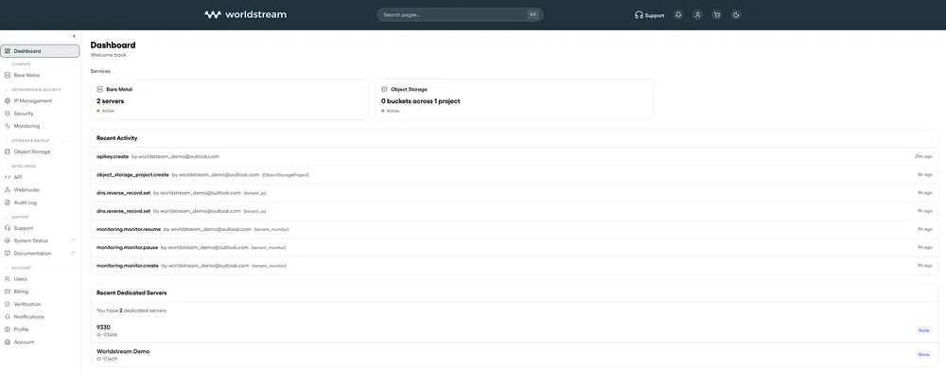Click the Webhooks icon in sidebar
The height and width of the screenshot is (374, 946).
click(8, 189)
